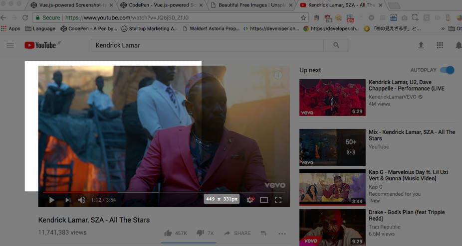This screenshot has height=246, width=462.
Task: Switch to the Beautiful Free Images Unsplash tab
Action: click(x=252, y=5)
